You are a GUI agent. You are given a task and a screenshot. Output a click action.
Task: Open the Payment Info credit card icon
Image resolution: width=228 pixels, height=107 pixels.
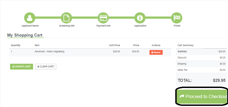(103, 18)
